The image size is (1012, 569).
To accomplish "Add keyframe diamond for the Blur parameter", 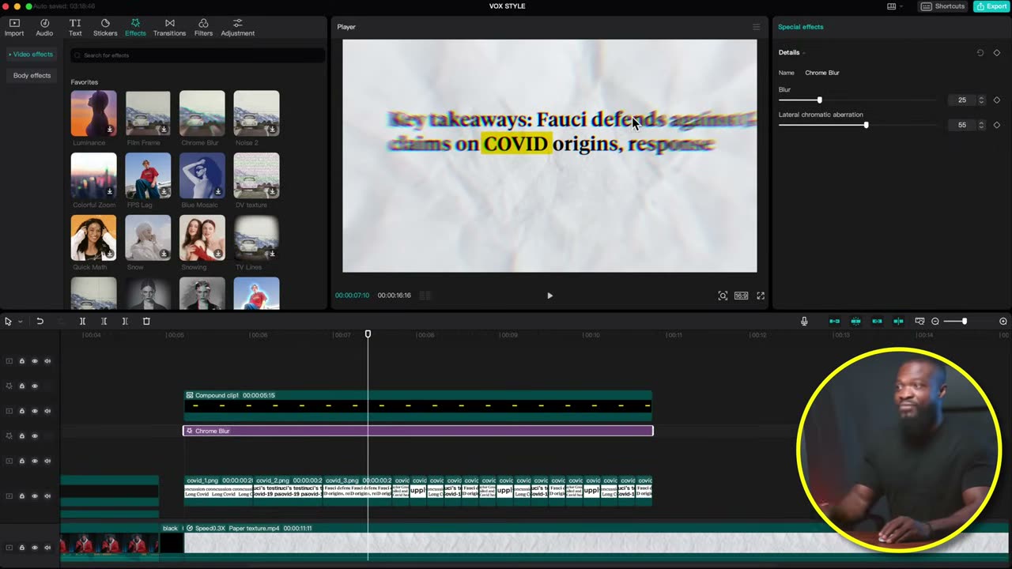I will coord(997,100).
